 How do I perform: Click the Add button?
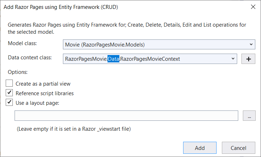click(199, 148)
